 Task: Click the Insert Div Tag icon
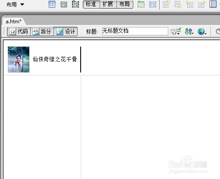(x=64, y=4)
